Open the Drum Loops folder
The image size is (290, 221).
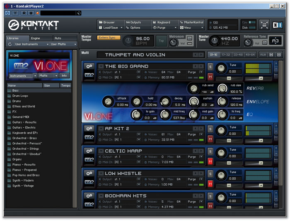pyautogui.click(x=39, y=96)
